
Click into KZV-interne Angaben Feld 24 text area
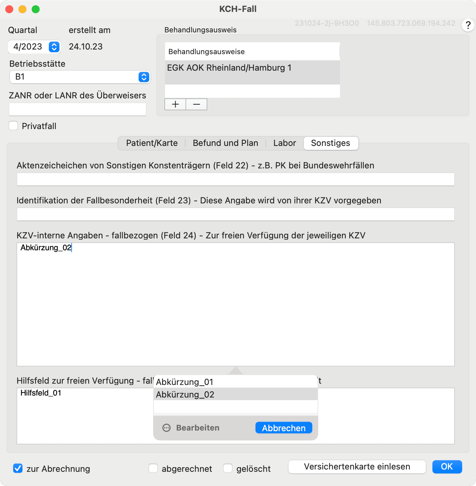tap(236, 304)
